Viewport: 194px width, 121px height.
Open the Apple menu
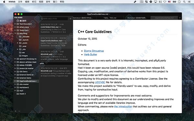[4, 2]
